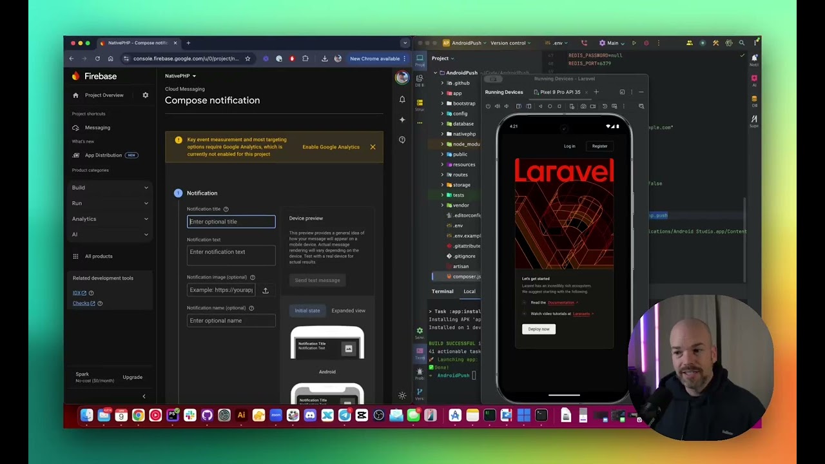Viewport: 825px width, 464px height.
Task: Expand the config folder in project tree
Action: [x=442, y=113]
